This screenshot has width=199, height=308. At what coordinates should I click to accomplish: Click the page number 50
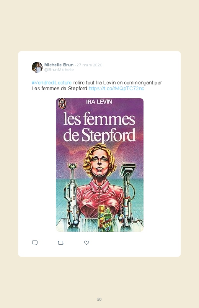pos(99,299)
